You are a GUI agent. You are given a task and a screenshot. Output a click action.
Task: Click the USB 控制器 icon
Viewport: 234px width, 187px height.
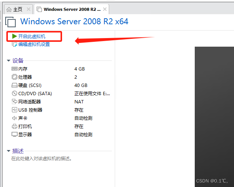pyautogui.click(x=15, y=110)
